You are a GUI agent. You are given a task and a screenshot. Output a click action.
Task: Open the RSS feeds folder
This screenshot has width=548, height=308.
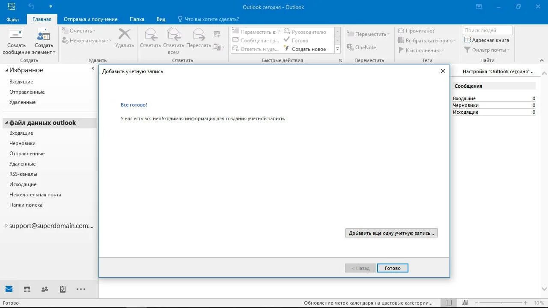pyautogui.click(x=24, y=174)
